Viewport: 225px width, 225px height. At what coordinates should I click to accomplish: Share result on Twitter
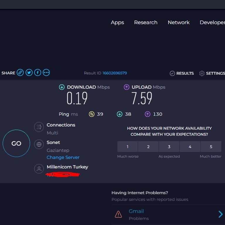29,73
